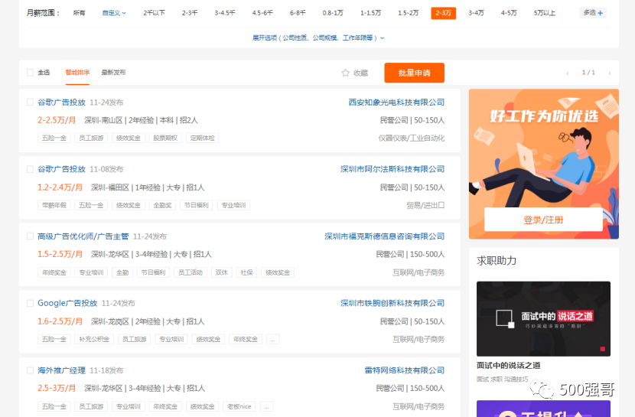This screenshot has height=417, width=635.
Task: Select salary range 0.8-1万
Action: coord(333,13)
